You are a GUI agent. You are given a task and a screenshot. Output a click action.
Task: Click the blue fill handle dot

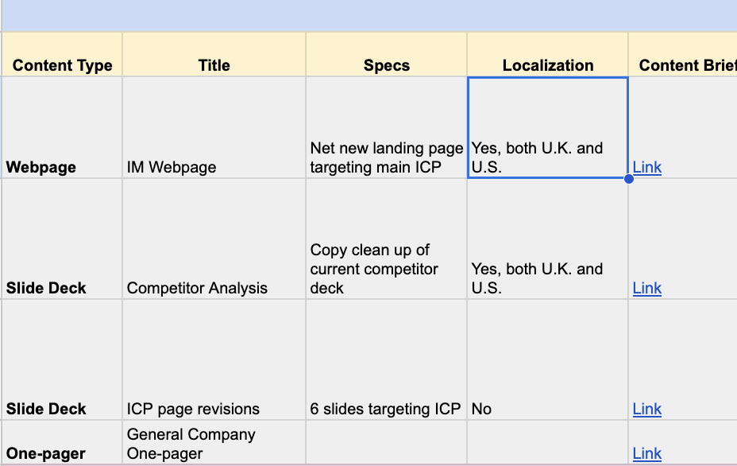click(x=628, y=180)
